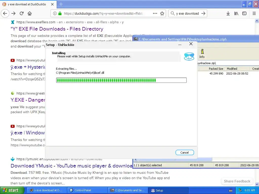Image resolution: width=259 pixels, height=194 pixels.
Task: Open the 'Y.EXE - Danger' search result
Action: click(x=28, y=100)
